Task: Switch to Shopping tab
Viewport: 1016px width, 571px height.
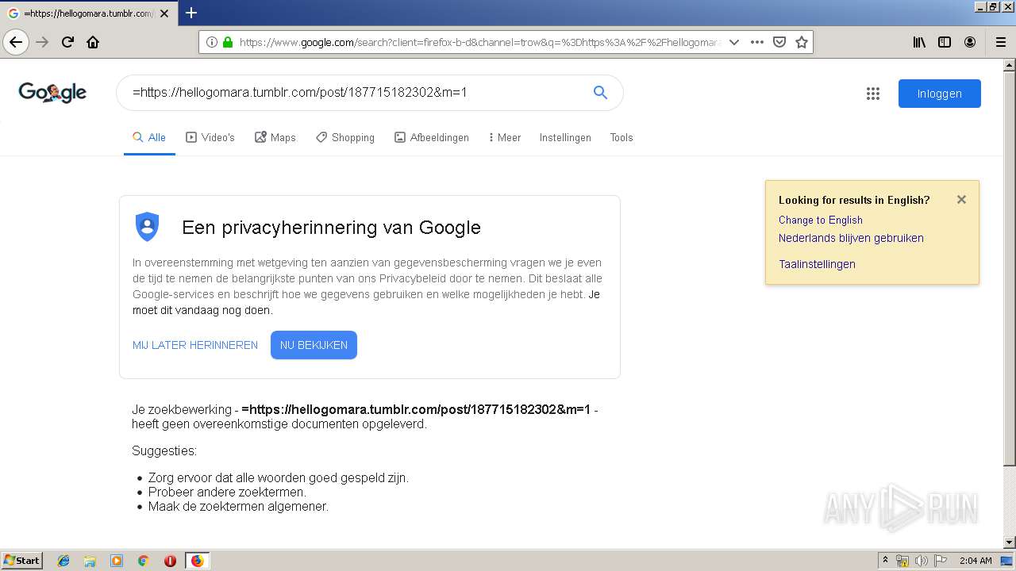Action: pos(345,137)
